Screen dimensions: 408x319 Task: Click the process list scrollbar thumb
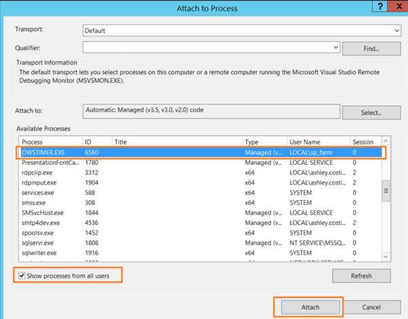coord(386,191)
